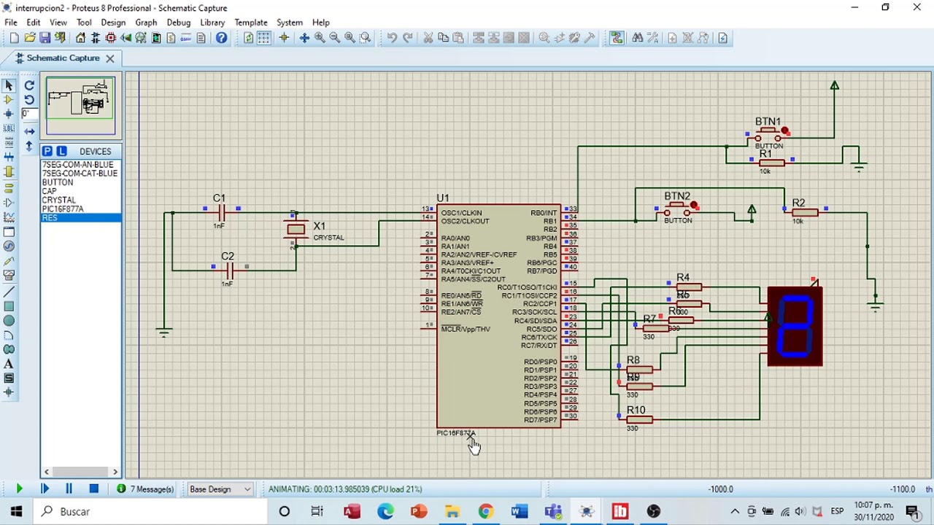The width and height of the screenshot is (934, 525).
Task: Open the Base Design variant dropdown
Action: (x=220, y=489)
